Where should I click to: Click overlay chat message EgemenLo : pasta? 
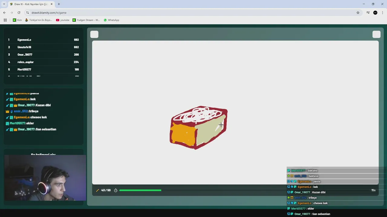pos(304,181)
